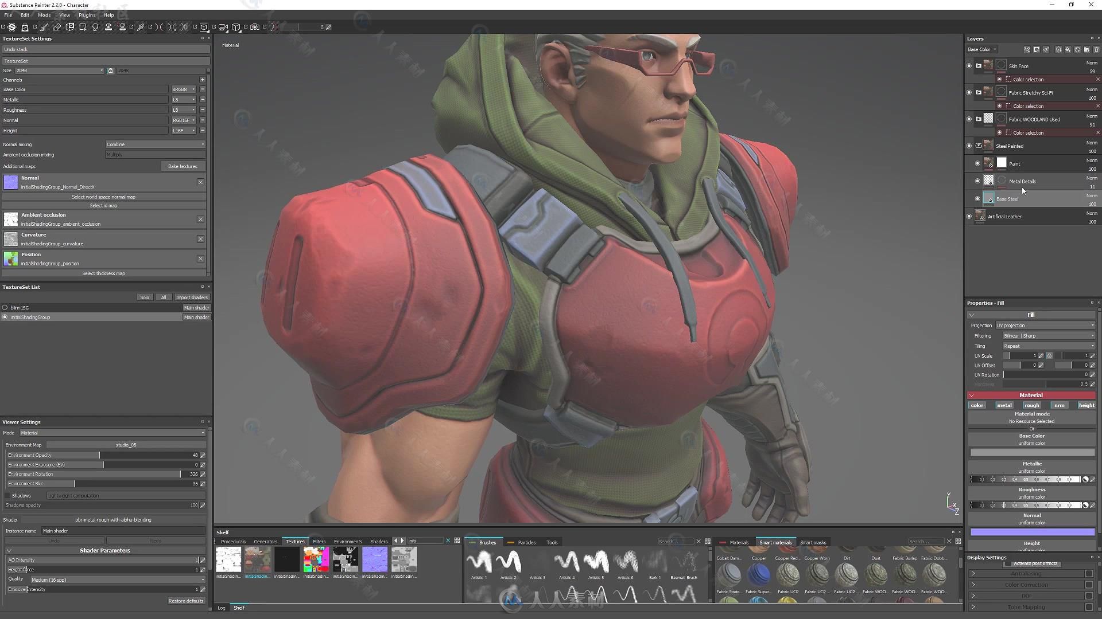This screenshot has height=619, width=1102.
Task: Click the Iray render camera icon
Action: pos(255,27)
